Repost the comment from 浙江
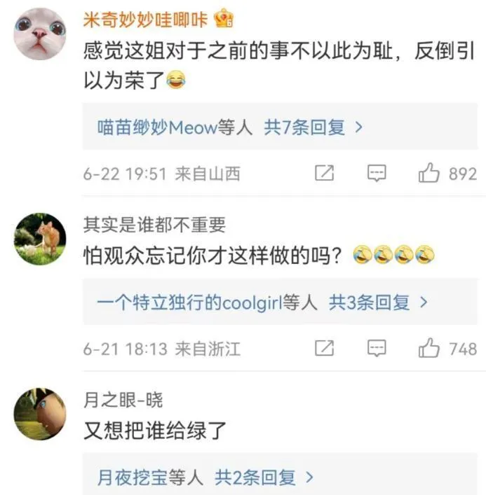 (325, 348)
